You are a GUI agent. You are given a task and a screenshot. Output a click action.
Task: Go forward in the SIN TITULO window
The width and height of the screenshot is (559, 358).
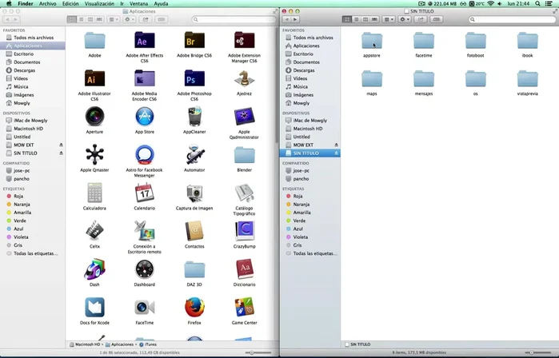[295, 19]
